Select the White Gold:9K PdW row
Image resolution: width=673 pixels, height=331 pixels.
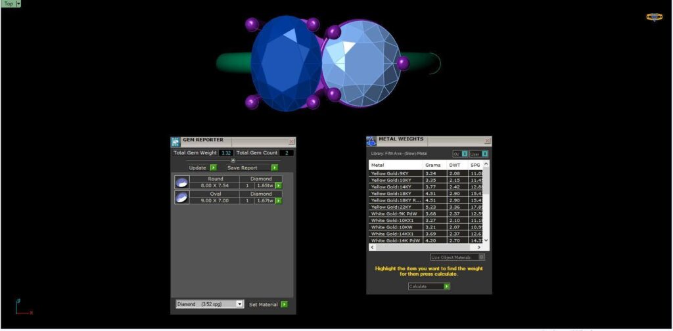[x=426, y=213]
